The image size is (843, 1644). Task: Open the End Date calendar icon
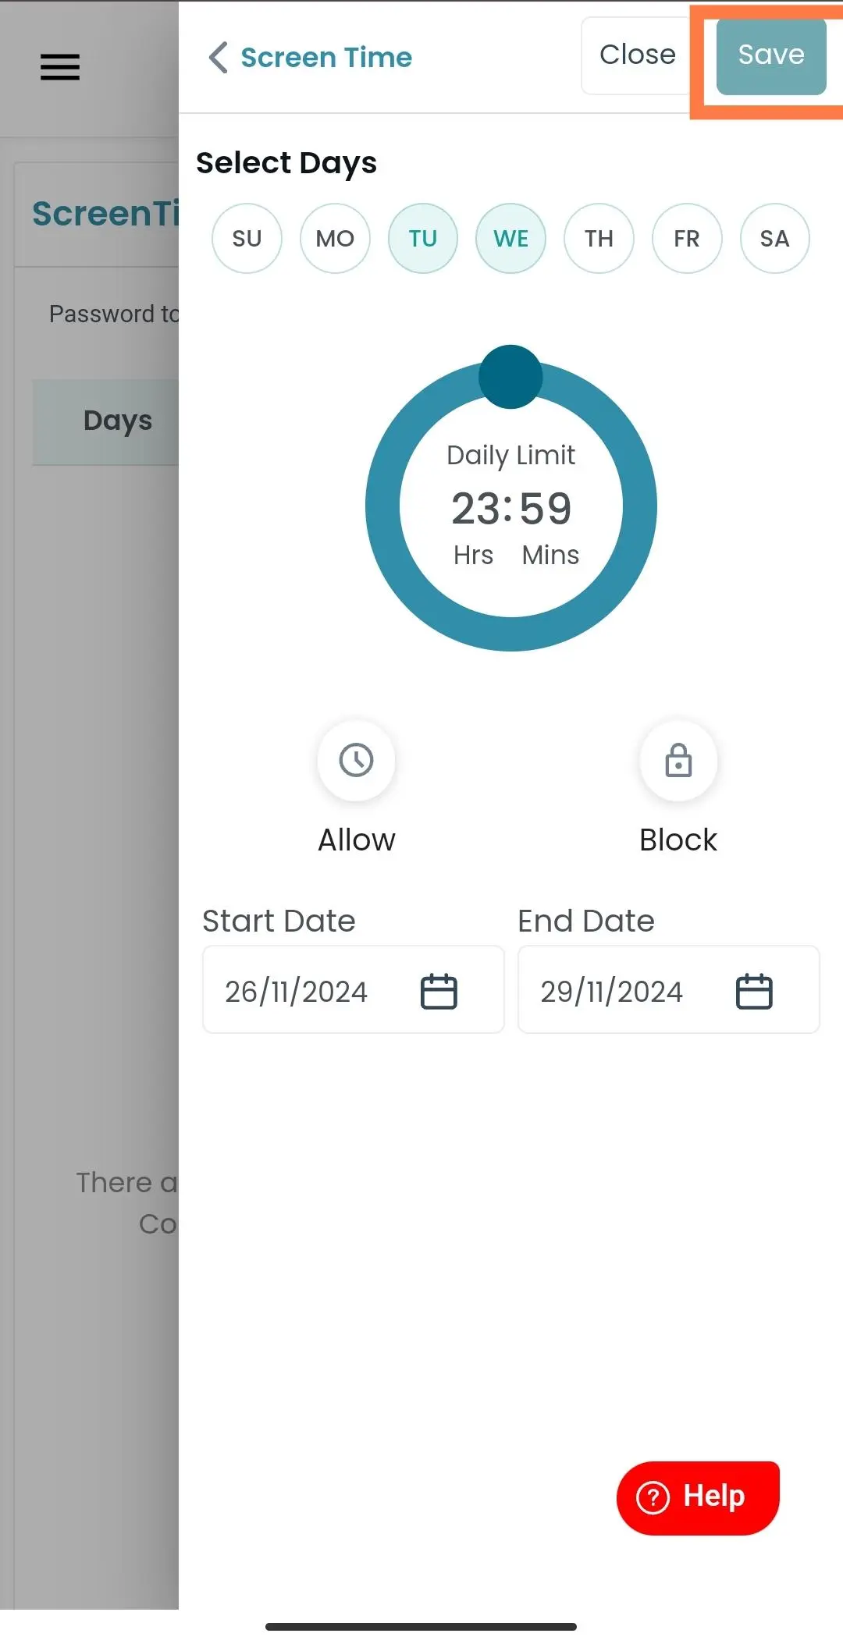(754, 992)
